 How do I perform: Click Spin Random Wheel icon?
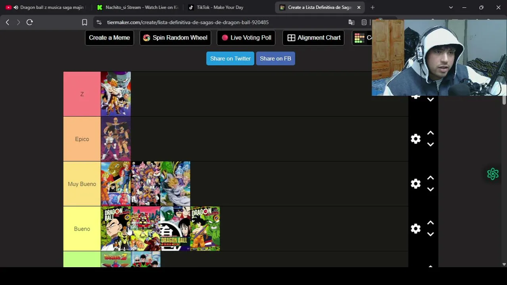click(x=146, y=38)
